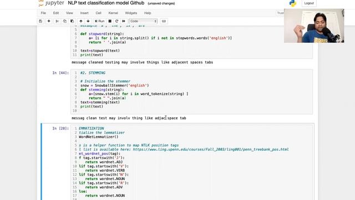This screenshot has height=200, width=355.
Task: Click inside the stopword function code cell
Action: coord(191,42)
